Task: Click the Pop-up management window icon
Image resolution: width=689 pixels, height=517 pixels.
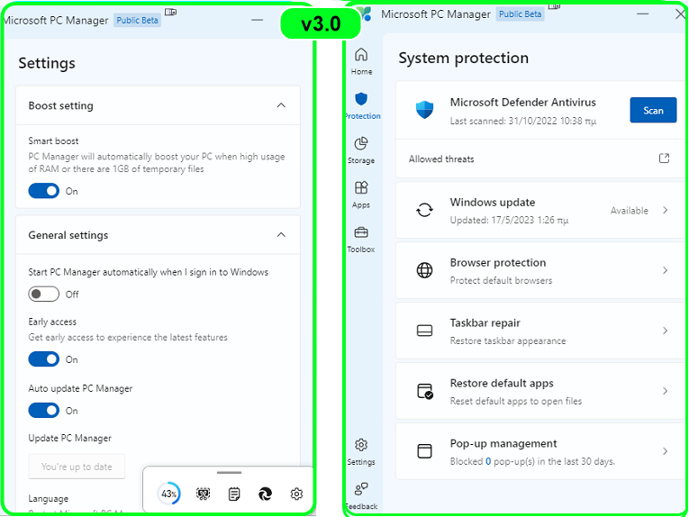Action: pos(424,451)
